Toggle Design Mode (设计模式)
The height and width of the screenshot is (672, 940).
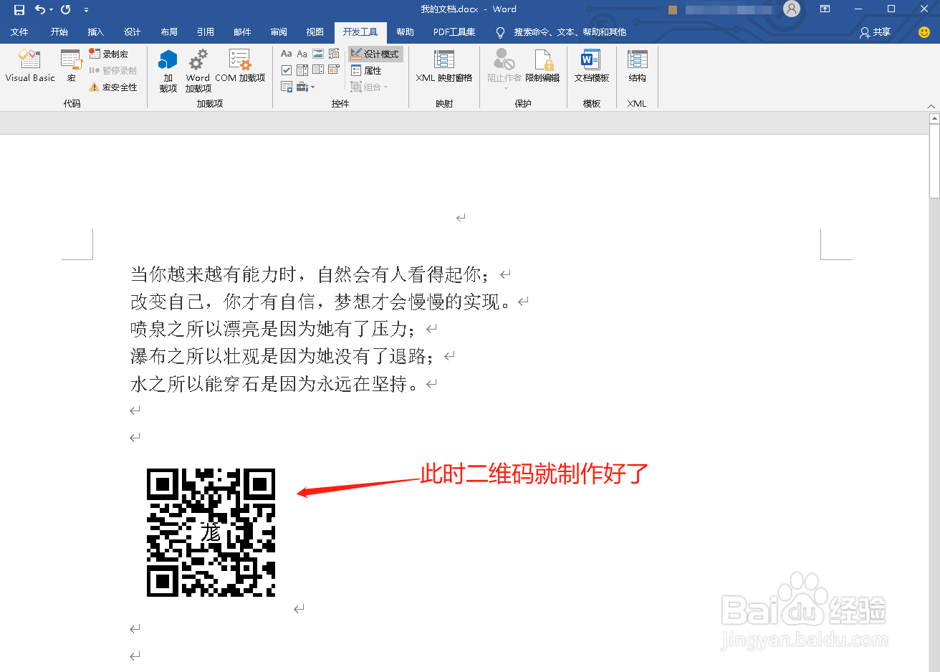pyautogui.click(x=376, y=54)
